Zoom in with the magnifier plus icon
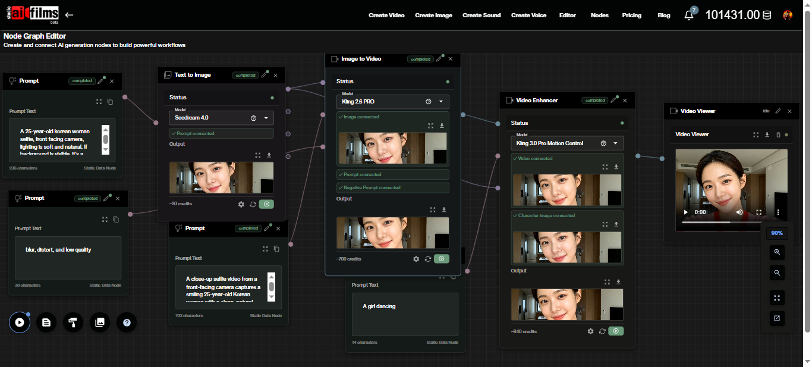This screenshot has width=812, height=367. click(777, 252)
